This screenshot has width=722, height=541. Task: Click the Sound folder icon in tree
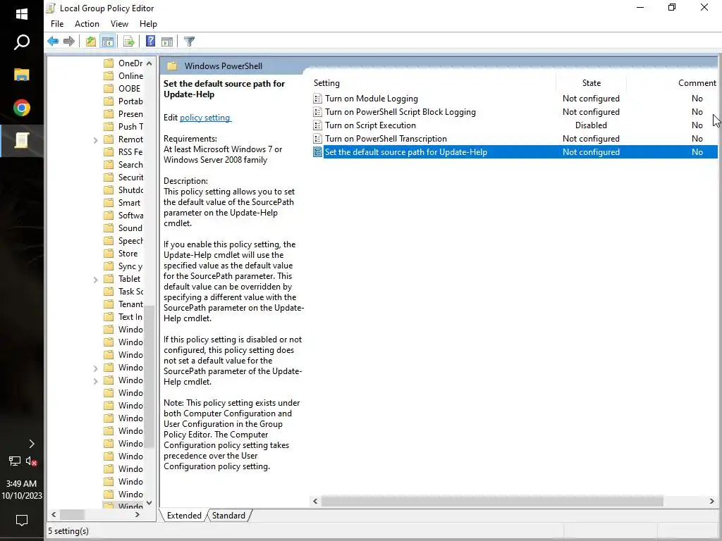pyautogui.click(x=109, y=228)
